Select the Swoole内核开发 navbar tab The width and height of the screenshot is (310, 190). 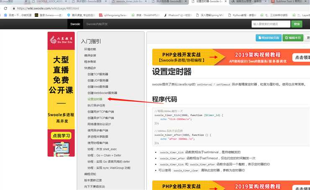97,24
